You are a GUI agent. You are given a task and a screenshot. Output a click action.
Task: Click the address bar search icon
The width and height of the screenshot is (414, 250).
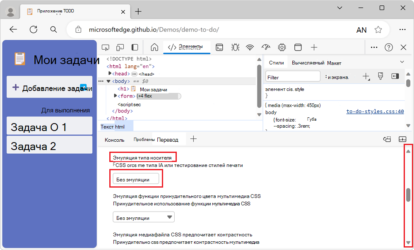tap(53, 29)
